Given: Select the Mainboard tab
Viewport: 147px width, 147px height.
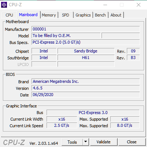Looking at the screenshot, I should [x=28, y=15].
